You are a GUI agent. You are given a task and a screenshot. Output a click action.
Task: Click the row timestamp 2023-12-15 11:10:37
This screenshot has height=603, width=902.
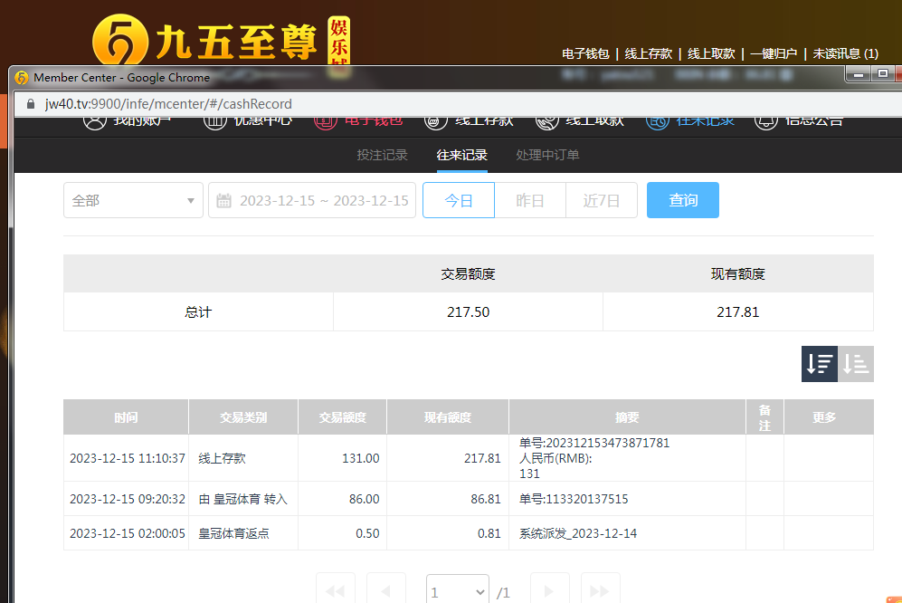coord(128,458)
